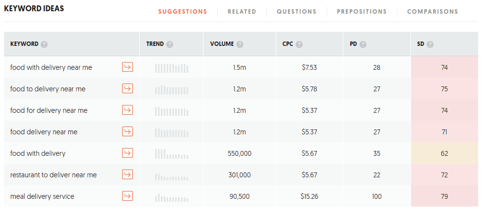Show help icon next to PD header
This screenshot has height=212, width=487.
point(363,44)
